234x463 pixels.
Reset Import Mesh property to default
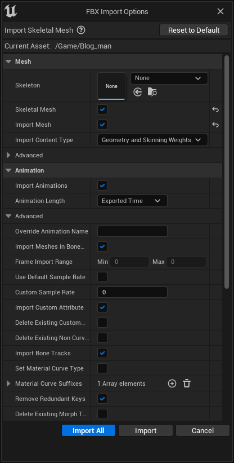coord(215,125)
